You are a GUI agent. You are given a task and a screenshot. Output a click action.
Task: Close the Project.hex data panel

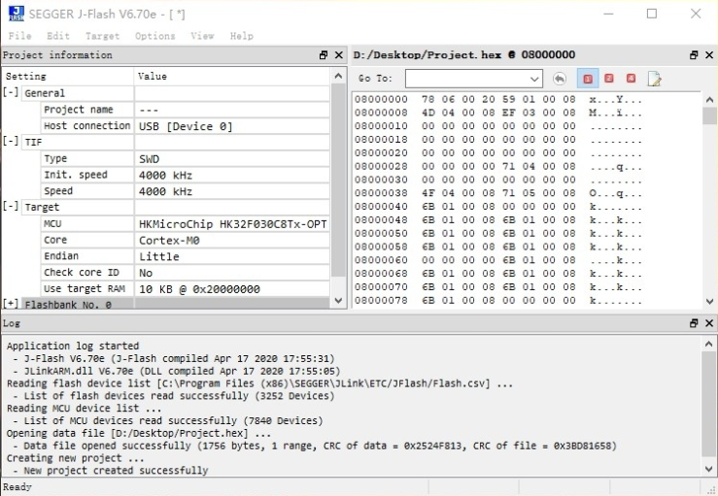709,55
